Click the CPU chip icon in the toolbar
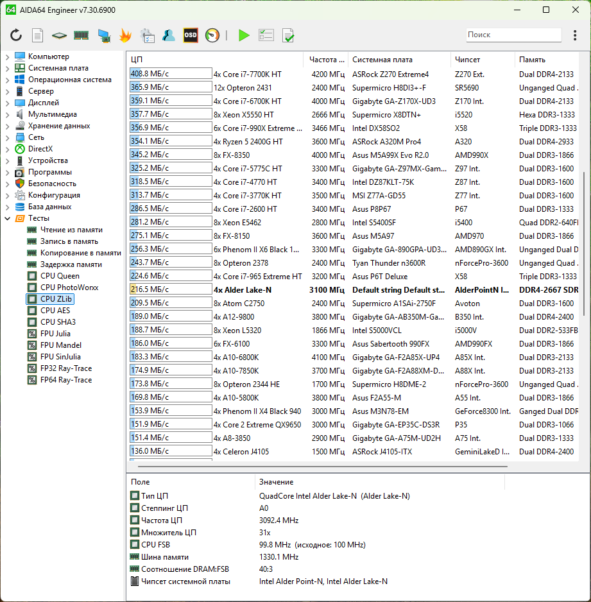Viewport: 591px width, 602px height. coord(59,35)
